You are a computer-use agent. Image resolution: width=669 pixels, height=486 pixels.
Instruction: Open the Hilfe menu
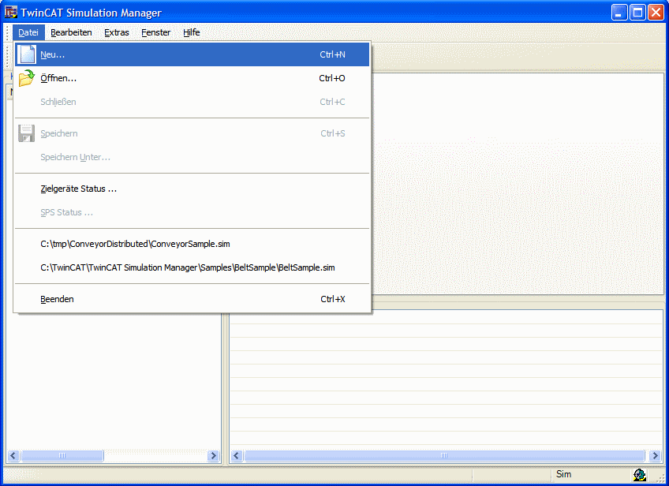[x=192, y=32]
